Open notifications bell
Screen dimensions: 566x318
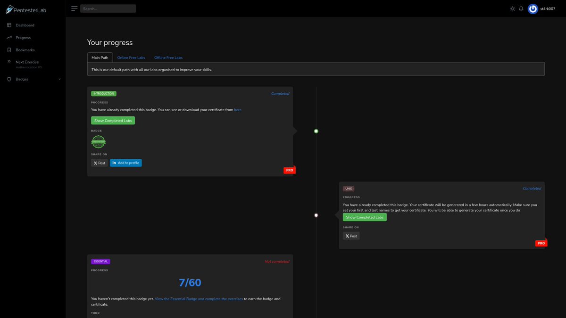pos(521,8)
